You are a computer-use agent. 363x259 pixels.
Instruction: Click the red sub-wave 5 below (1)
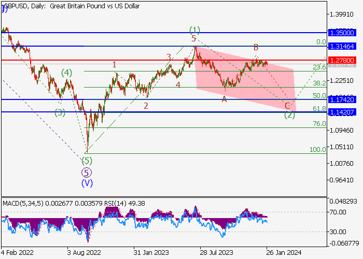(x=194, y=39)
